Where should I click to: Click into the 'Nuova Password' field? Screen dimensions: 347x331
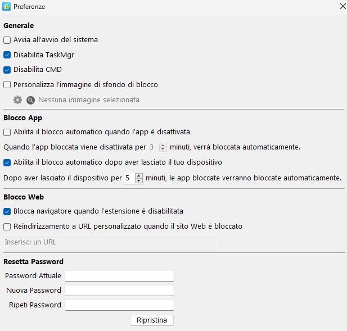pos(119,291)
